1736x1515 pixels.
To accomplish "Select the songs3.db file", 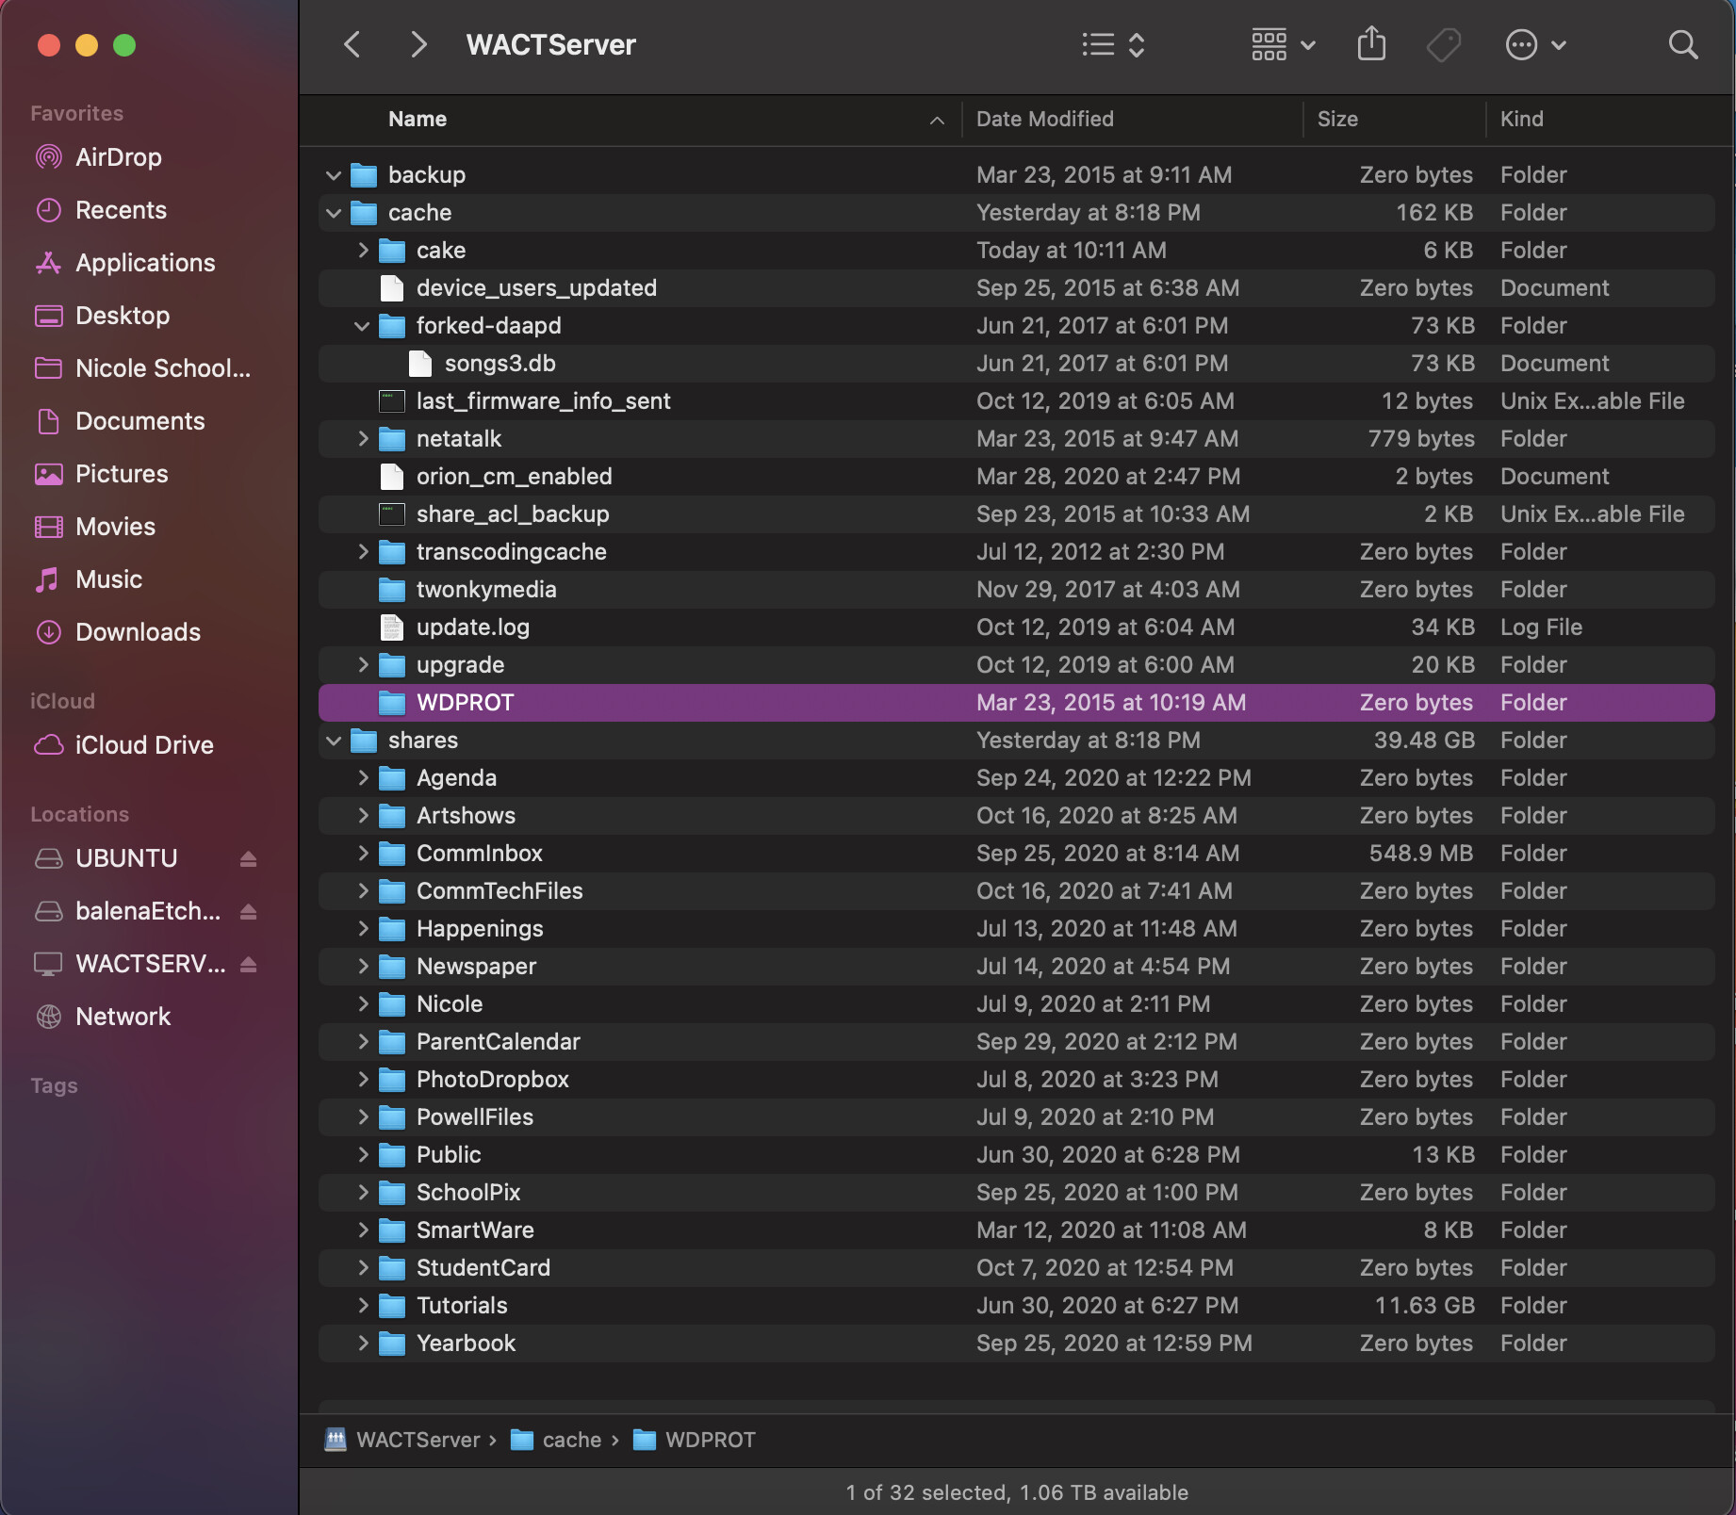I will pyautogui.click(x=1016, y=364).
